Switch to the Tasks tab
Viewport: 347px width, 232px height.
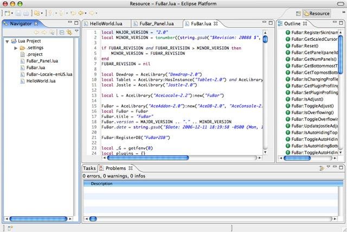coord(89,168)
